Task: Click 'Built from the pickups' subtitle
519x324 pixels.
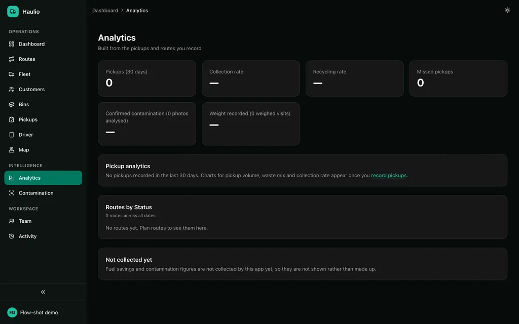Action: pyautogui.click(x=150, y=48)
